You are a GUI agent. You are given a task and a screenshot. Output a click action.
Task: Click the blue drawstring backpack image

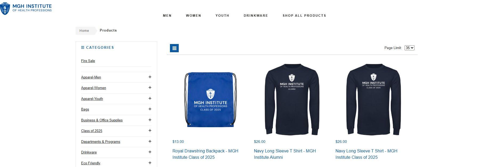(x=210, y=100)
